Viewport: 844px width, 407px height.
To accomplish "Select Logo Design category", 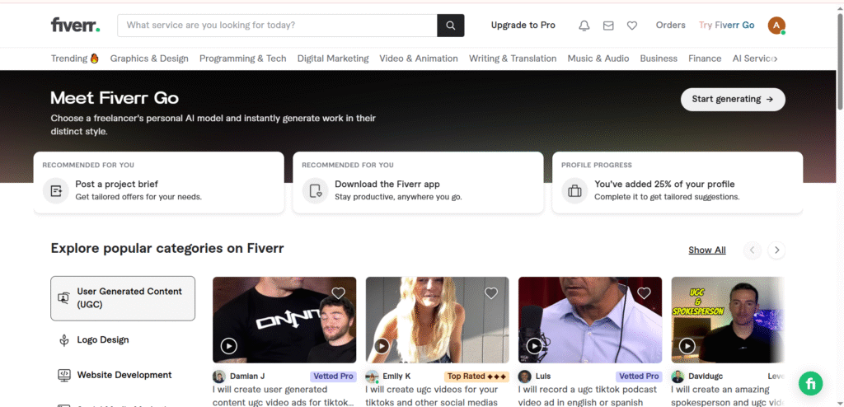I will (123, 339).
